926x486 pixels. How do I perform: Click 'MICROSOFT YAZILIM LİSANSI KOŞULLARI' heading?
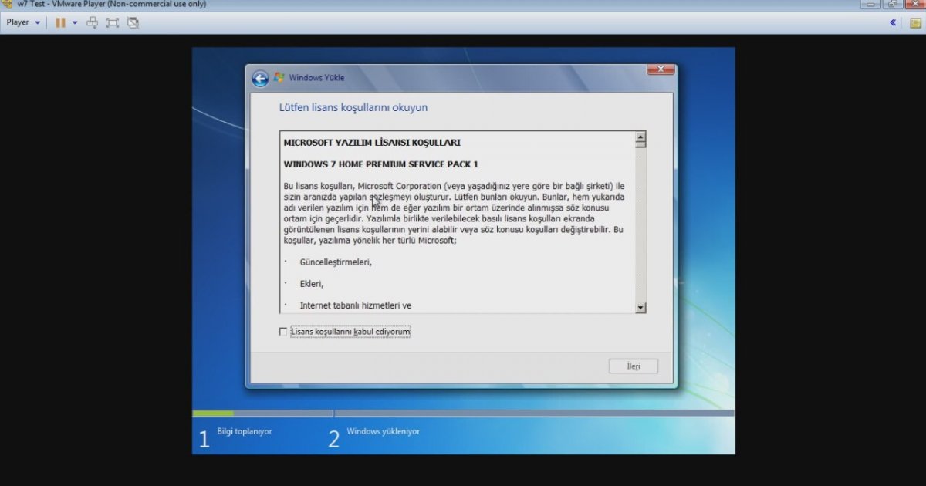[372, 143]
